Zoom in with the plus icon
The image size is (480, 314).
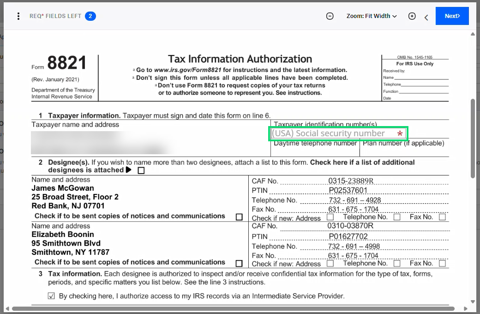pyautogui.click(x=412, y=16)
